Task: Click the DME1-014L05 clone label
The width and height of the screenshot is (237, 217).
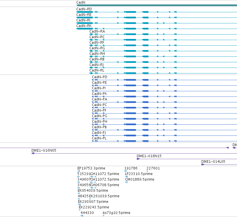Action: pyautogui.click(x=213, y=162)
